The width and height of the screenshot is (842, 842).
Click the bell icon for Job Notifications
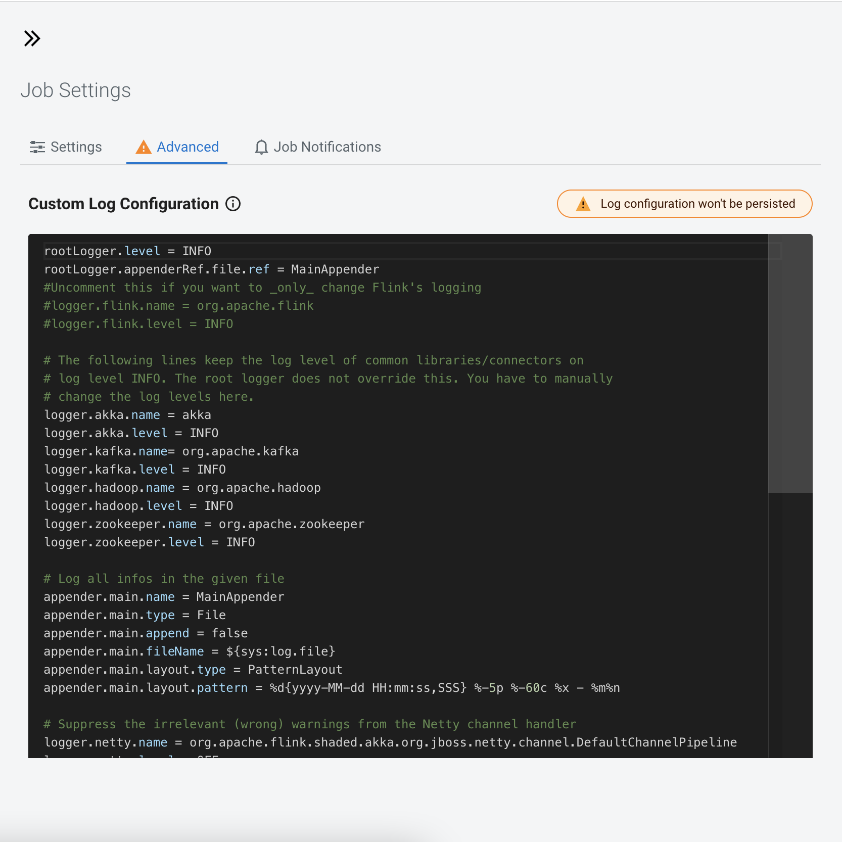[x=261, y=147]
